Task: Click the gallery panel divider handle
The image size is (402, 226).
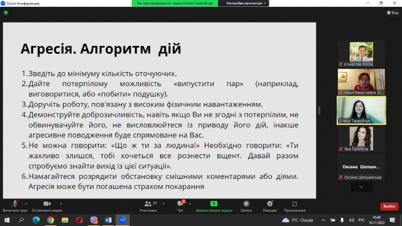Action: pos(319,110)
